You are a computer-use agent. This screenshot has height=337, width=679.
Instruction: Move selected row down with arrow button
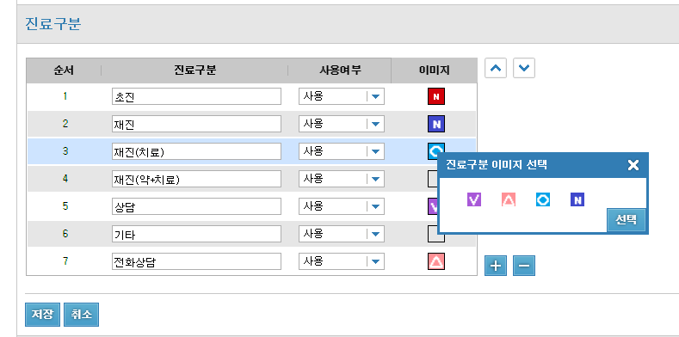coord(524,69)
